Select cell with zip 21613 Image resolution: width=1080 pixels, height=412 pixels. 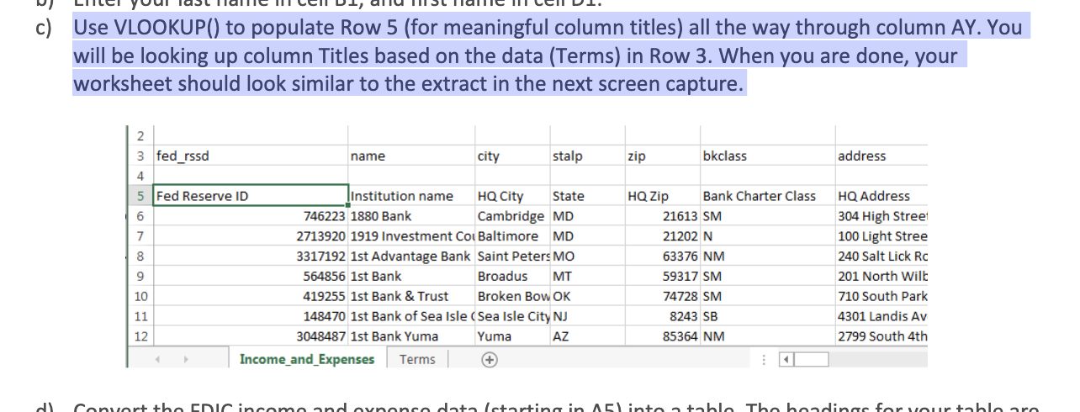[661, 216]
